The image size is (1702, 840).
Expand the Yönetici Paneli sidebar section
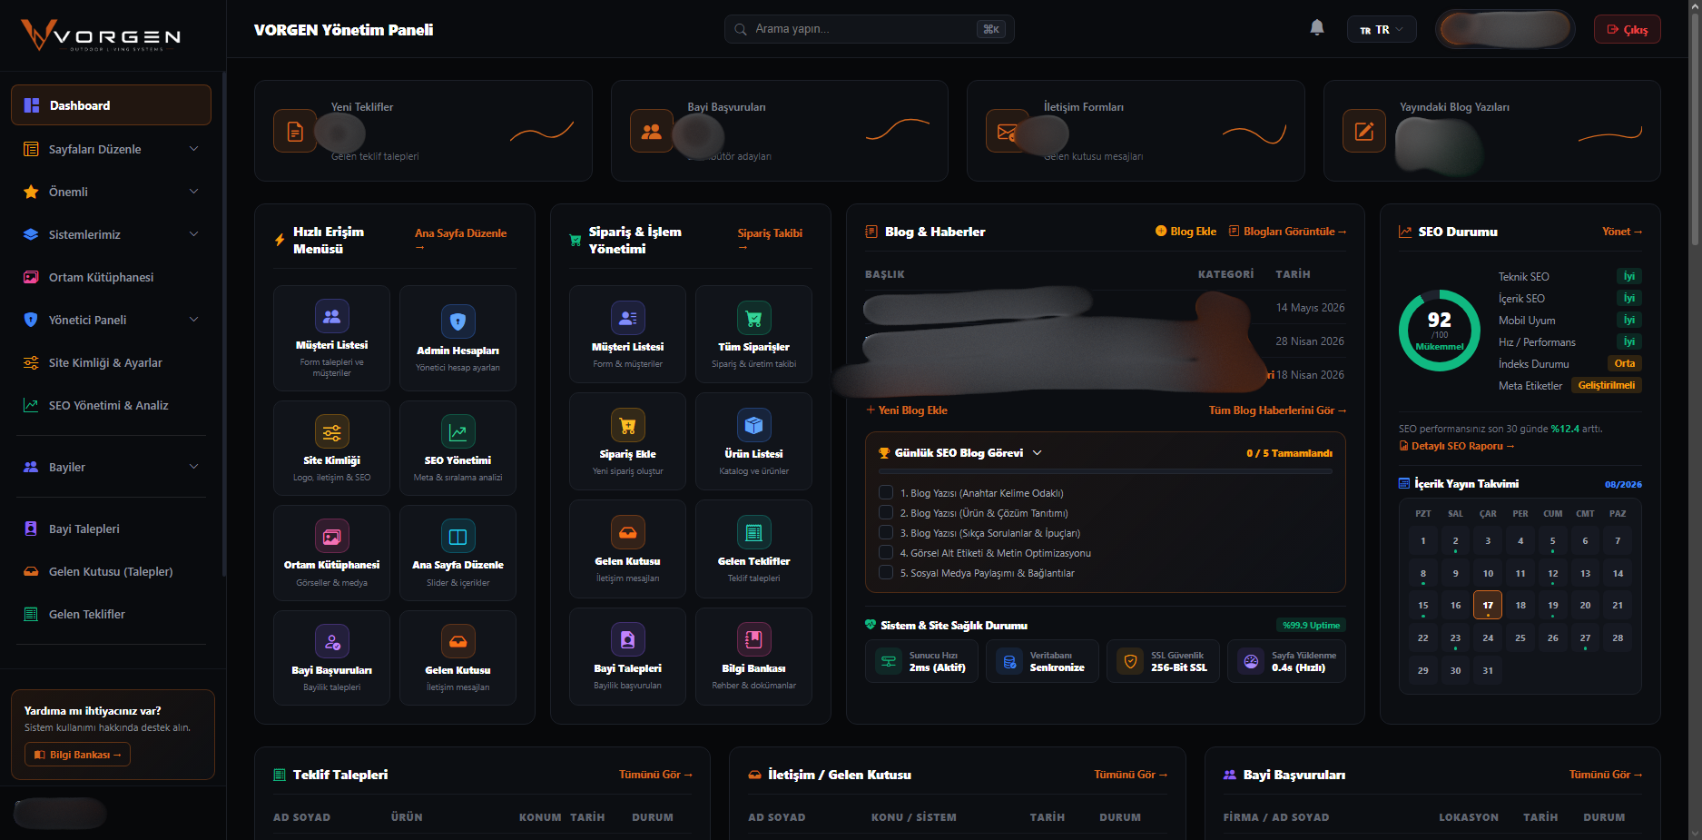[x=111, y=320]
